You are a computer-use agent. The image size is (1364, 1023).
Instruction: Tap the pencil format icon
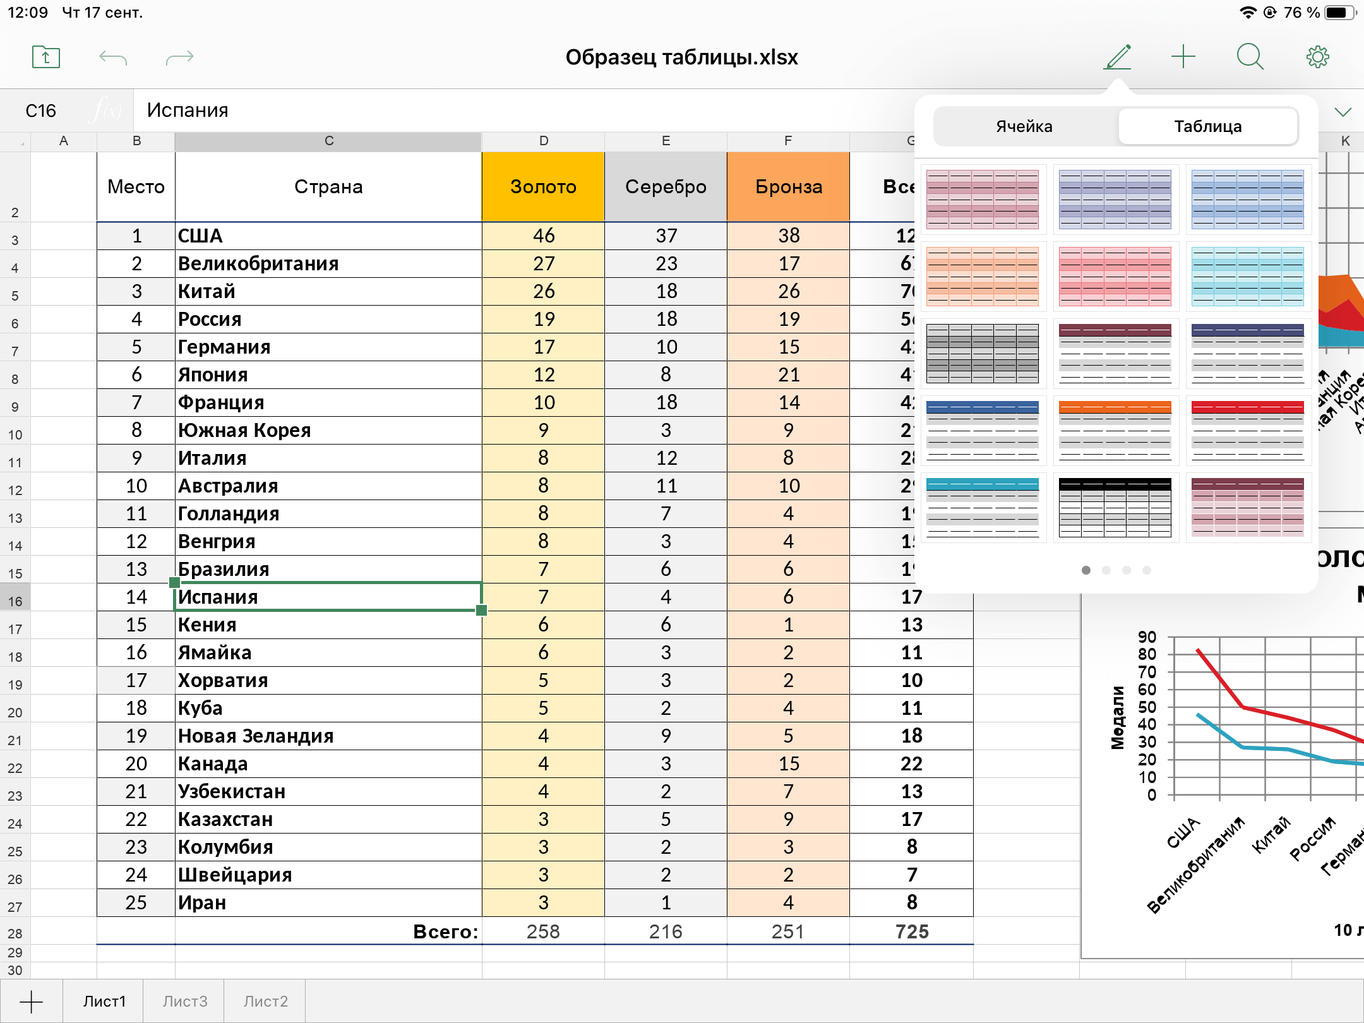pyautogui.click(x=1118, y=57)
